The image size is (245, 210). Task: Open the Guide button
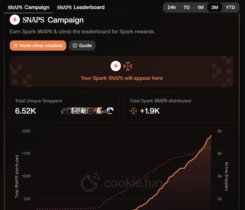tap(82, 46)
